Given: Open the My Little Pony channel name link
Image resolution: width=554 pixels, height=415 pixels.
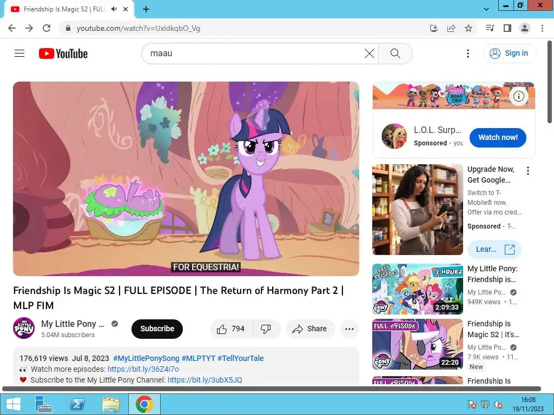Looking at the screenshot, I should (73, 324).
